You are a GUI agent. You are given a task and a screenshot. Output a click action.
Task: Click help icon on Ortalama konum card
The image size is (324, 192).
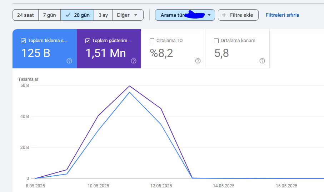click(262, 61)
